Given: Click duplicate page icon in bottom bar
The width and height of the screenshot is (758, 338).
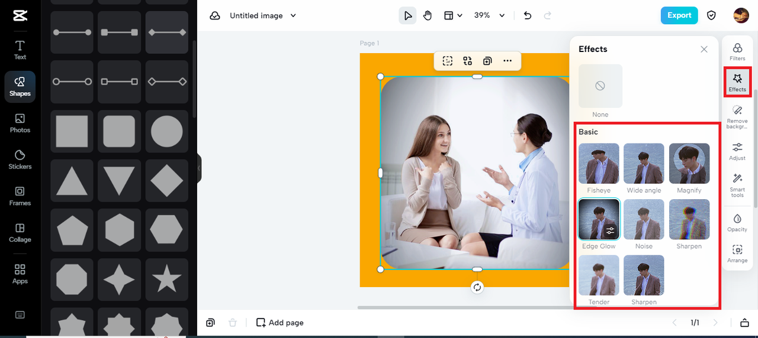Looking at the screenshot, I should [x=210, y=323].
